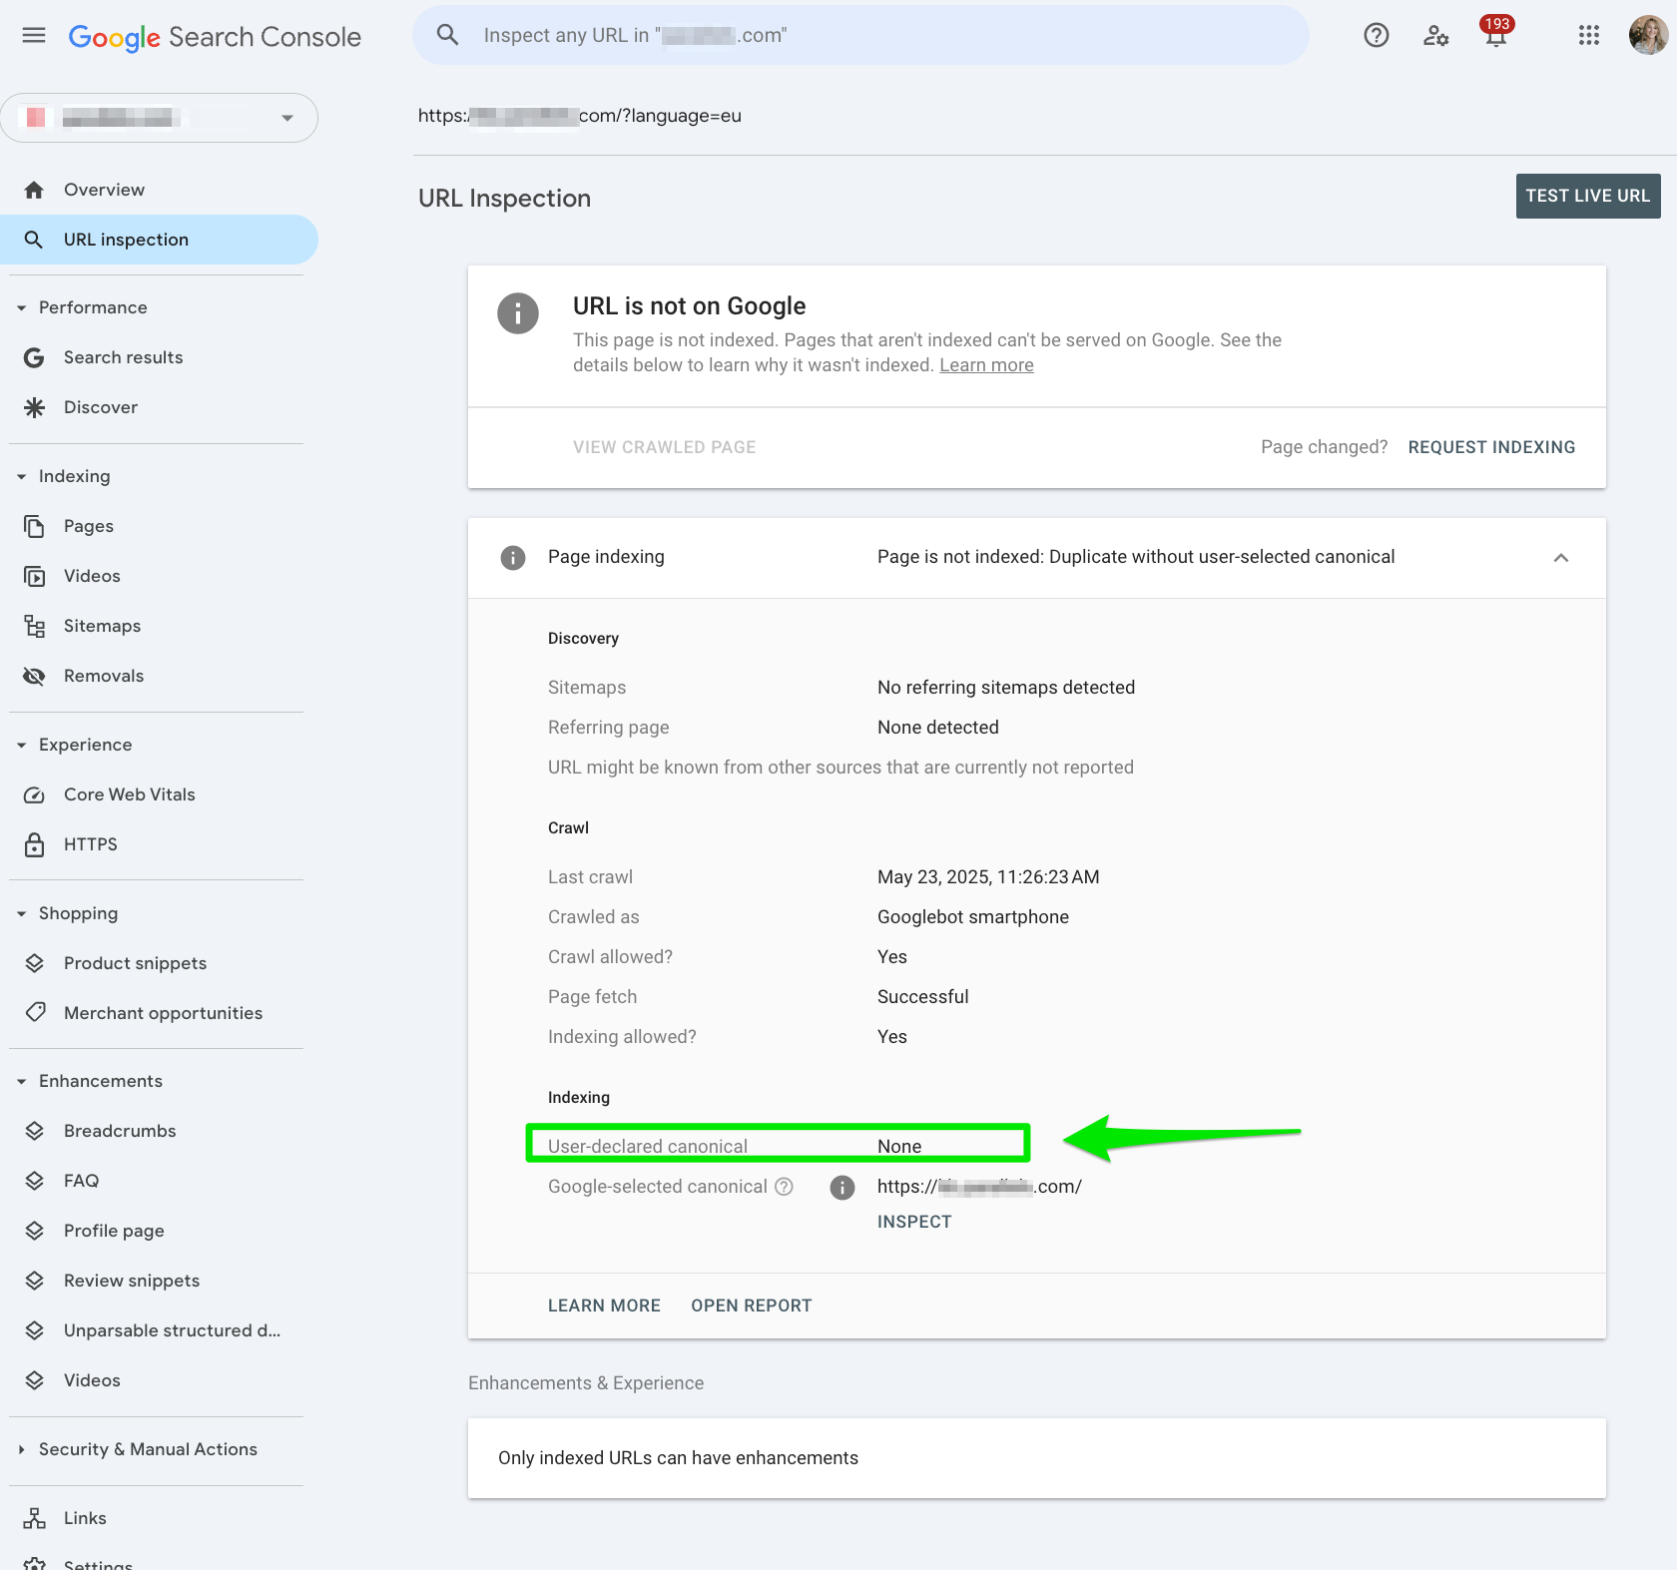
Task: Click the Videos icon under Indexing
Action: (34, 576)
